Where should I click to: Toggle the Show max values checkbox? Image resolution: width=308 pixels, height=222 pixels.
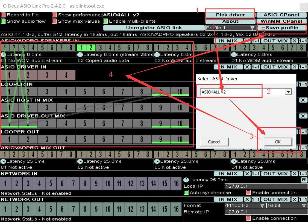pyautogui.click(x=54, y=21)
